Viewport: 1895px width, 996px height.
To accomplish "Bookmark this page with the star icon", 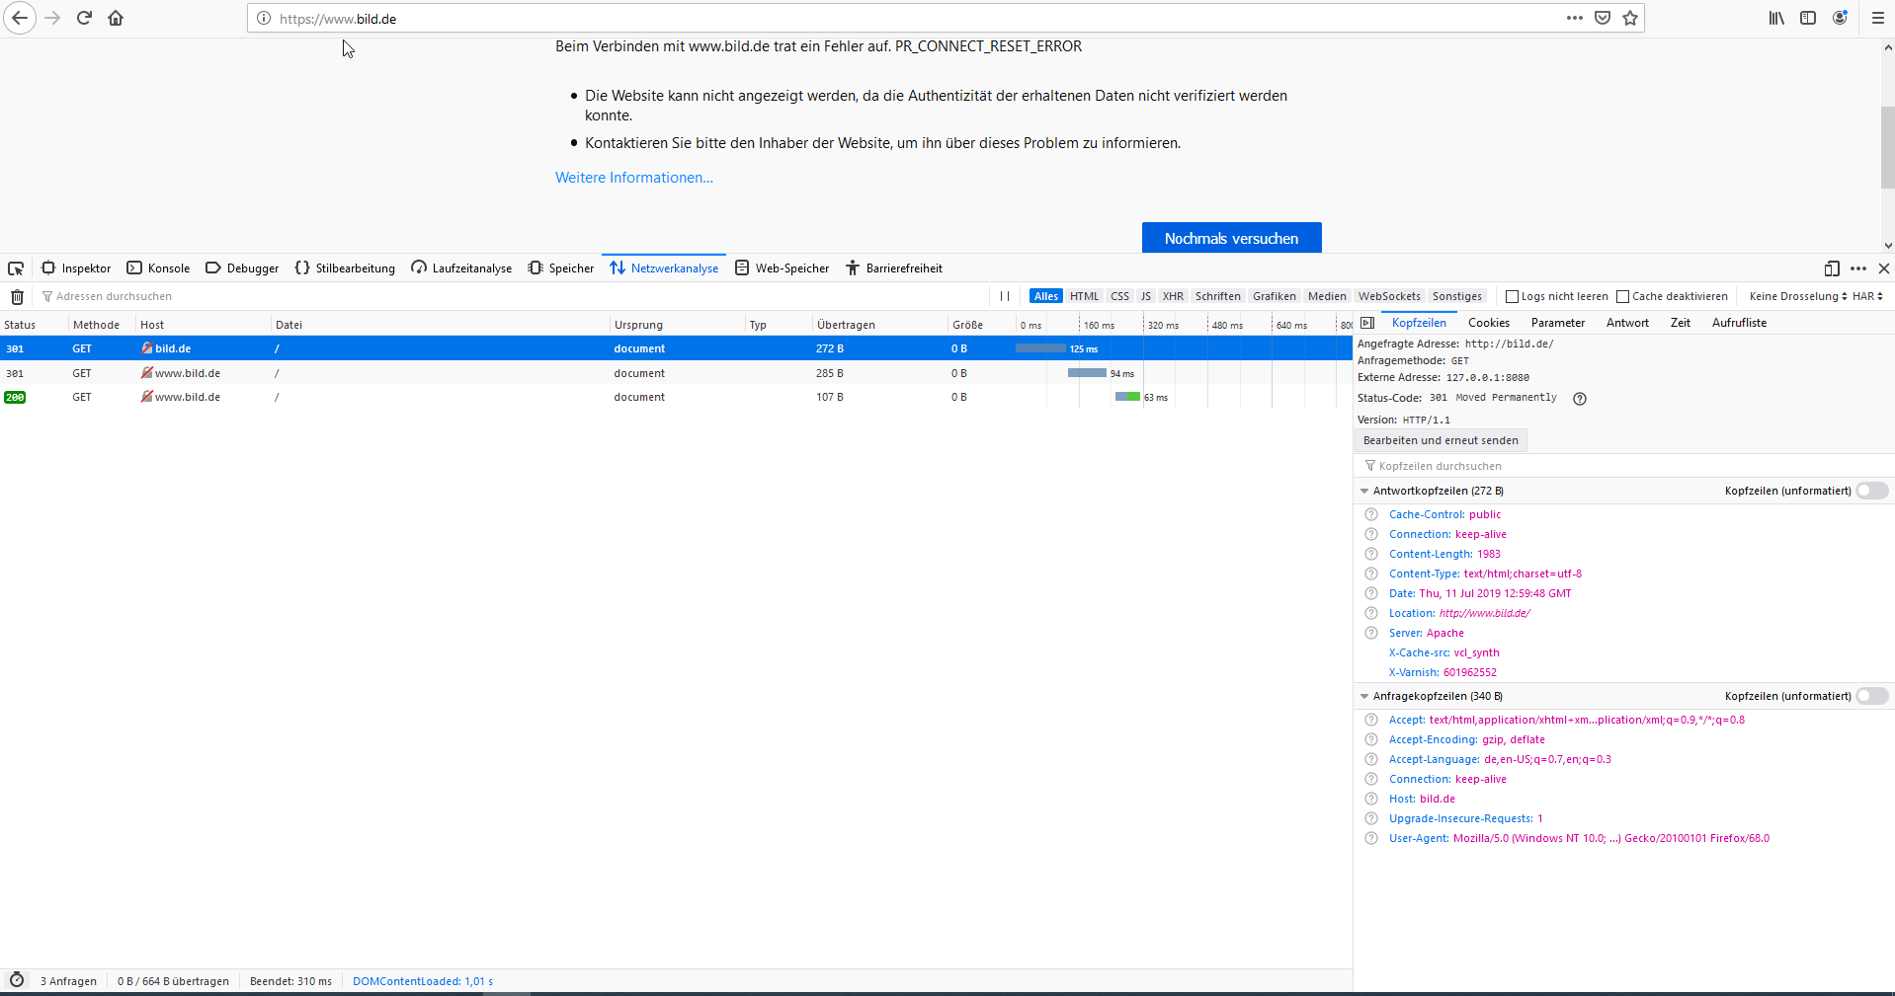I will point(1630,18).
